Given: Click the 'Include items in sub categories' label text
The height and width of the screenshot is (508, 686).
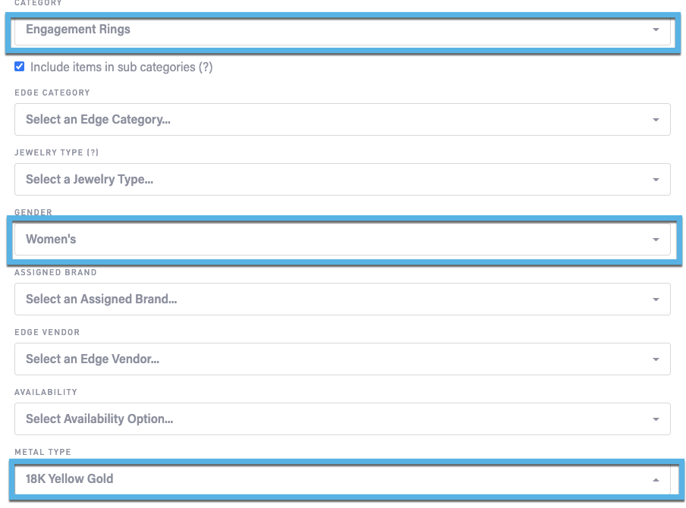Looking at the screenshot, I should [x=112, y=67].
